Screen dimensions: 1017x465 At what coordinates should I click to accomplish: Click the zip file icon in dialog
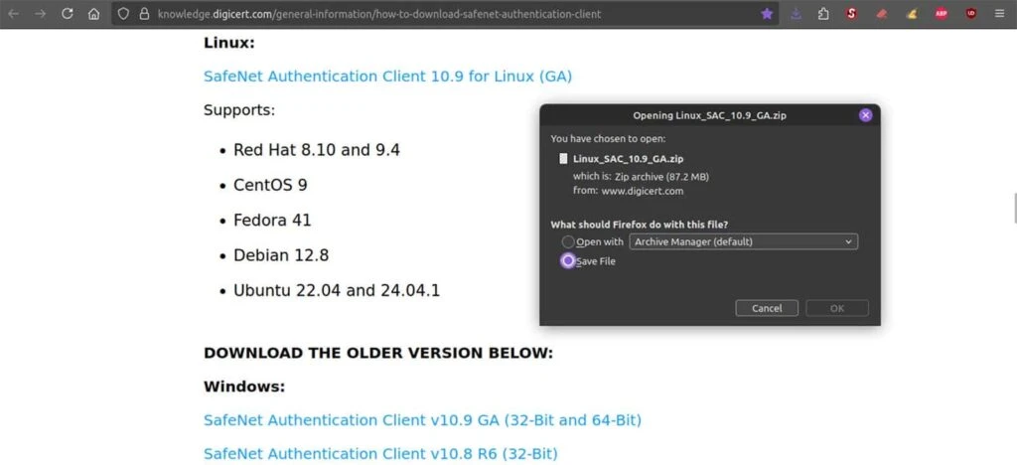click(x=564, y=158)
